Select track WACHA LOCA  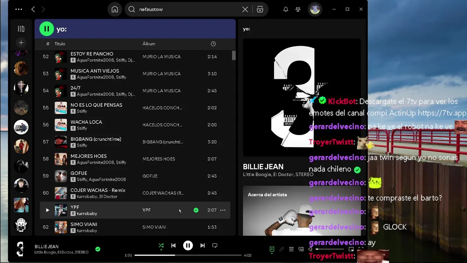86,122
